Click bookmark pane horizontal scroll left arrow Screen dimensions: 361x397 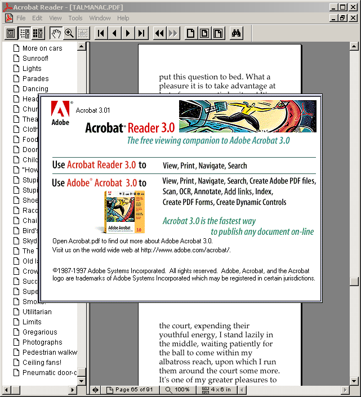coord(7,390)
